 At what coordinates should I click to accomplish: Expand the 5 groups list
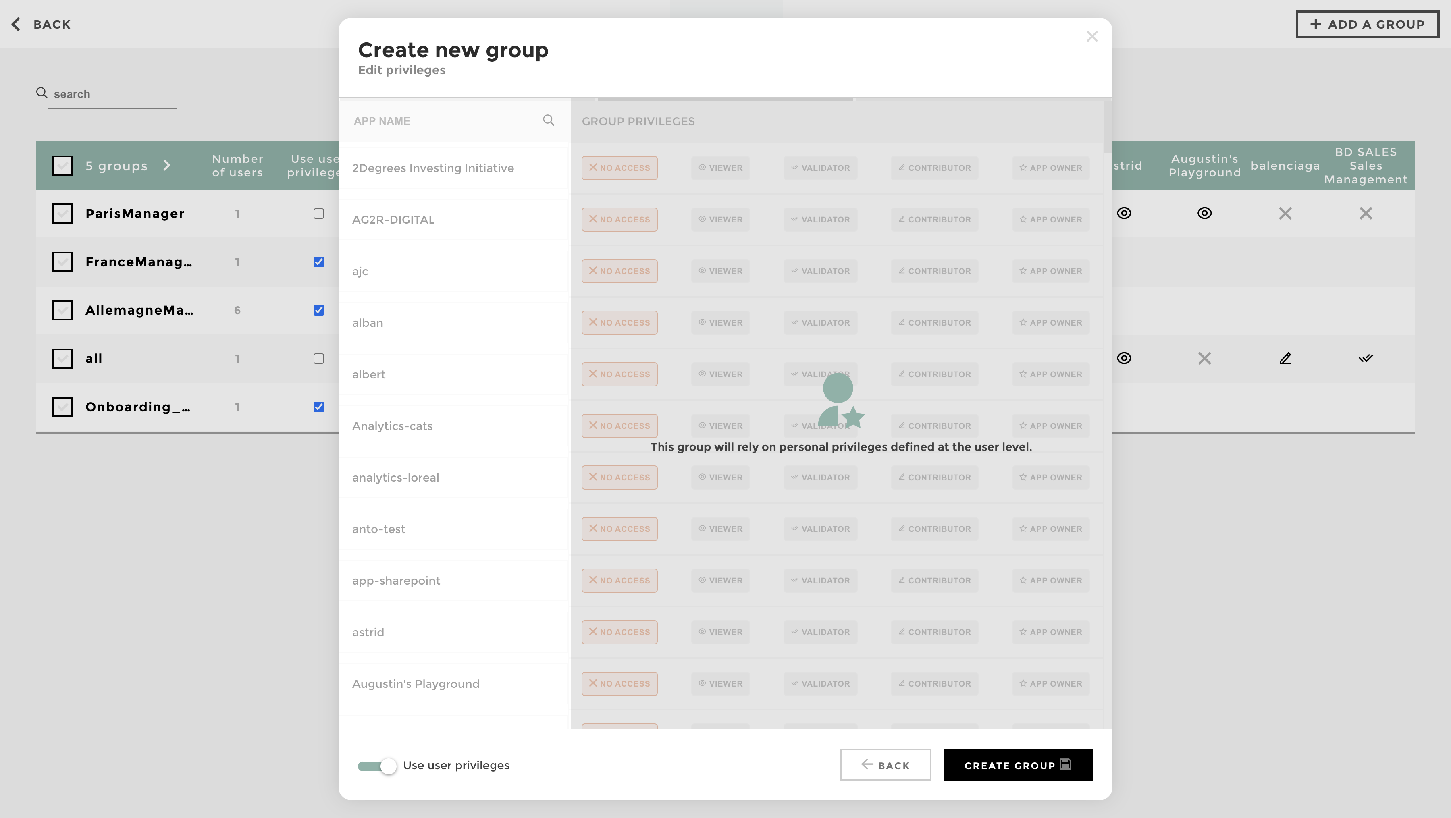coord(167,166)
